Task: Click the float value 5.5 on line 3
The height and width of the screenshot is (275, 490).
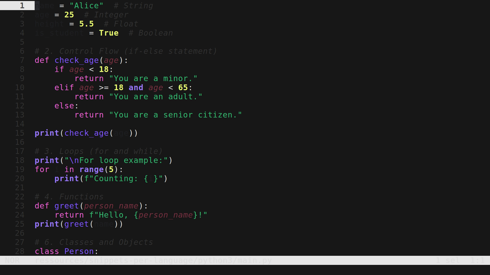Action: point(86,24)
